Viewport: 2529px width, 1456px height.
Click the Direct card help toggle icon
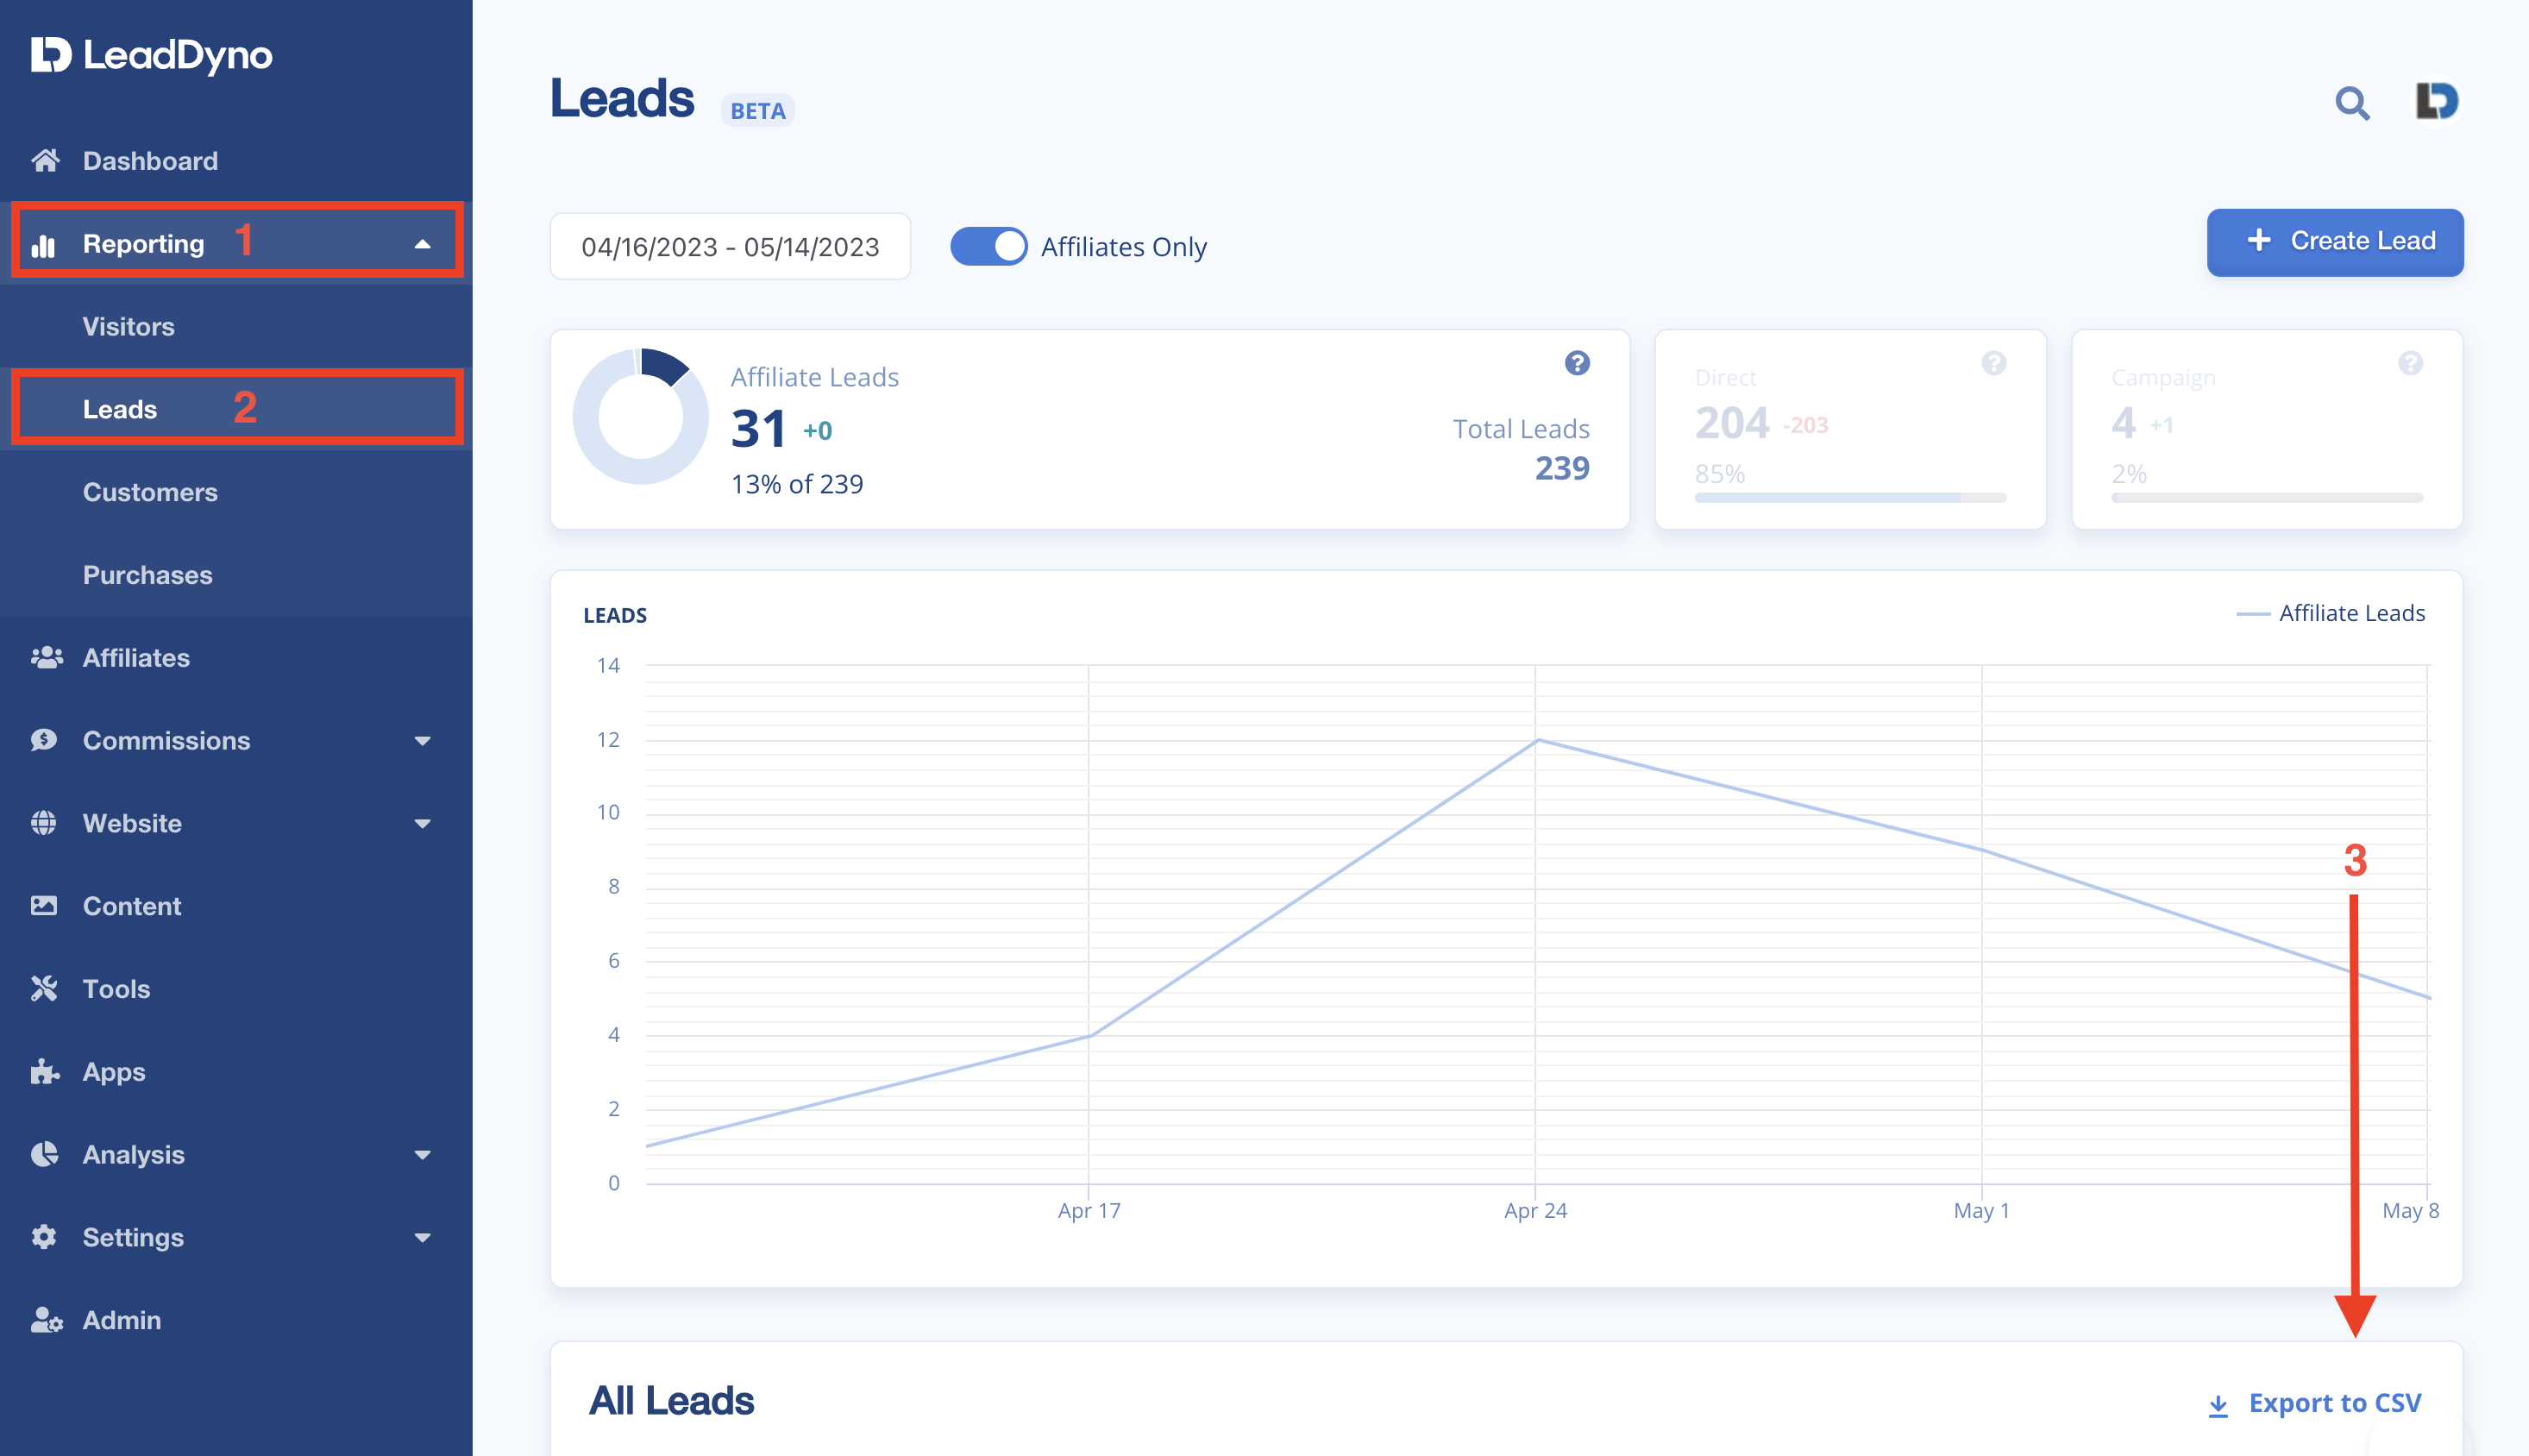[1992, 363]
